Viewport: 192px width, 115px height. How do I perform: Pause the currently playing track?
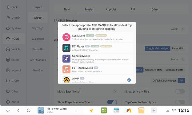pos(76,110)
